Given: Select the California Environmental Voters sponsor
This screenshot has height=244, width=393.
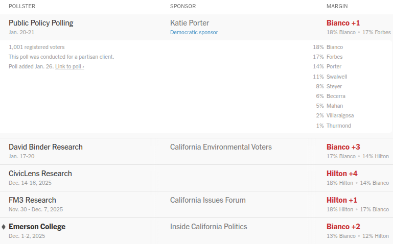Looking at the screenshot, I should (221, 147).
